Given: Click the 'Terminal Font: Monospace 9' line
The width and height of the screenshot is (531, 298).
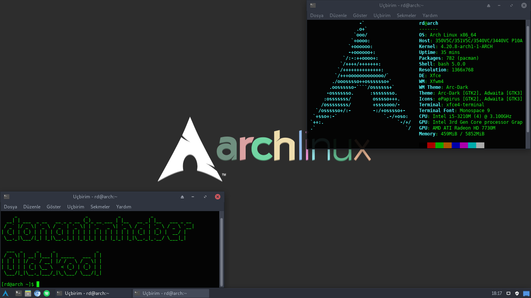Looking at the screenshot, I should point(454,111).
